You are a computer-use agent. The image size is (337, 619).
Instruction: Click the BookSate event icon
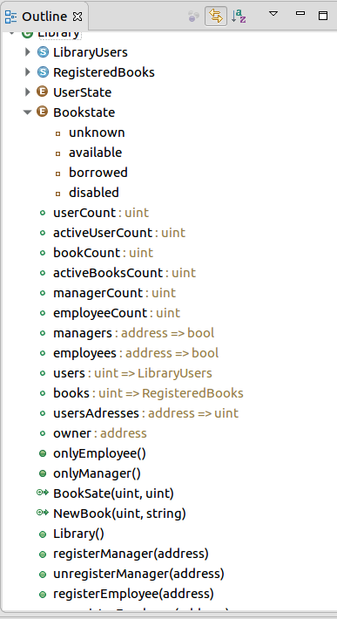[42, 493]
